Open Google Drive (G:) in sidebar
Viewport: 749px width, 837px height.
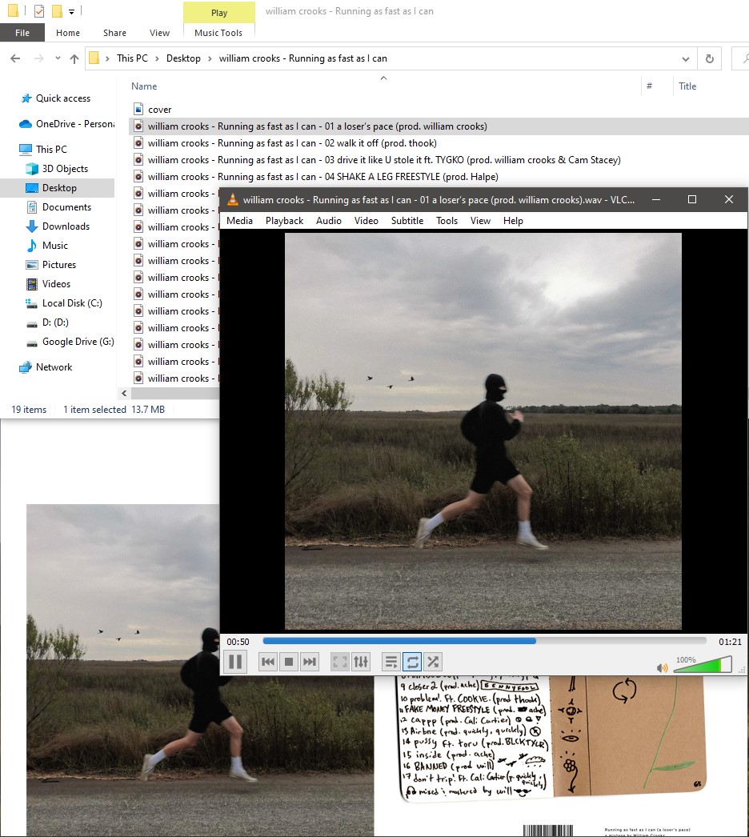(x=78, y=342)
